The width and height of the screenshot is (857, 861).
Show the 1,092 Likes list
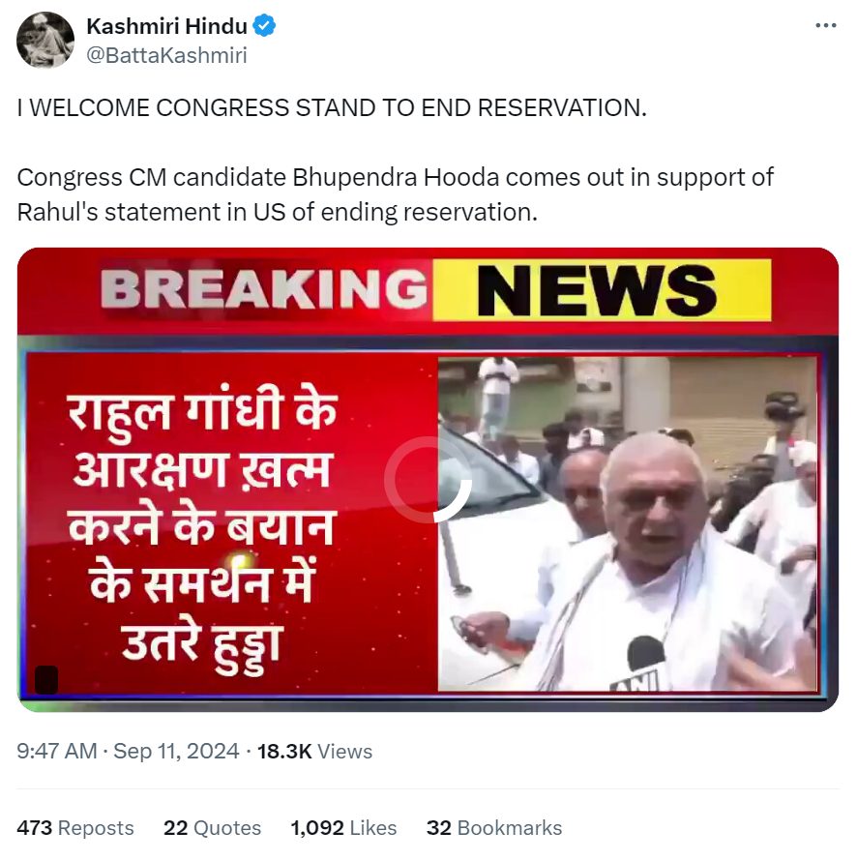point(343,827)
